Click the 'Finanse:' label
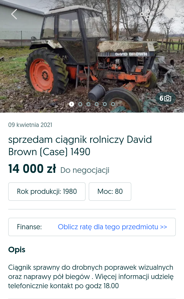 pyautogui.click(x=29, y=227)
